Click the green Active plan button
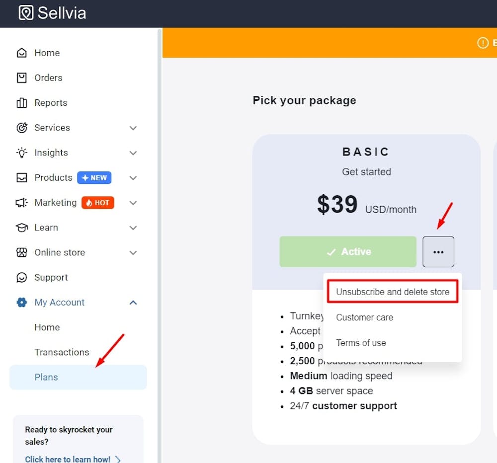Viewport: 497px width, 463px height. (x=348, y=252)
